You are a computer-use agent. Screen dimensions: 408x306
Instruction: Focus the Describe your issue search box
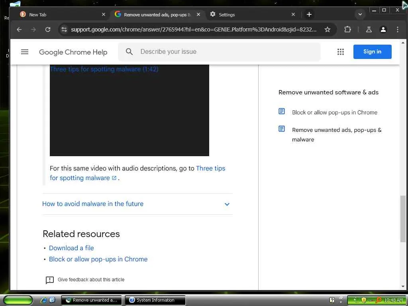[x=219, y=52]
